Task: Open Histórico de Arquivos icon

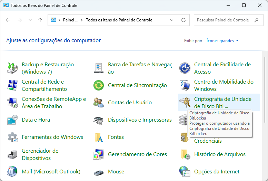Action: 186,154
